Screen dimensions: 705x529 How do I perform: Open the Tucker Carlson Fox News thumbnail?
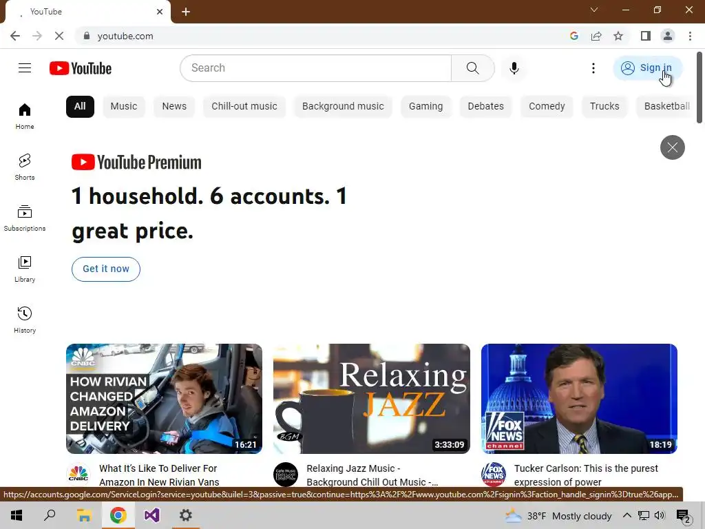click(579, 399)
